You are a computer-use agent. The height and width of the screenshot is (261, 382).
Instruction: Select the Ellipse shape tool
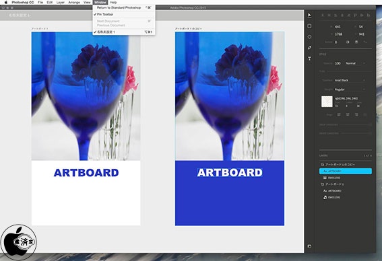pyautogui.click(x=309, y=37)
